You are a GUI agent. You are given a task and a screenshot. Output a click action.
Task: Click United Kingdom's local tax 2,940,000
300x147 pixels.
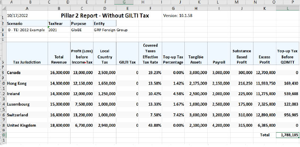coord(105,126)
